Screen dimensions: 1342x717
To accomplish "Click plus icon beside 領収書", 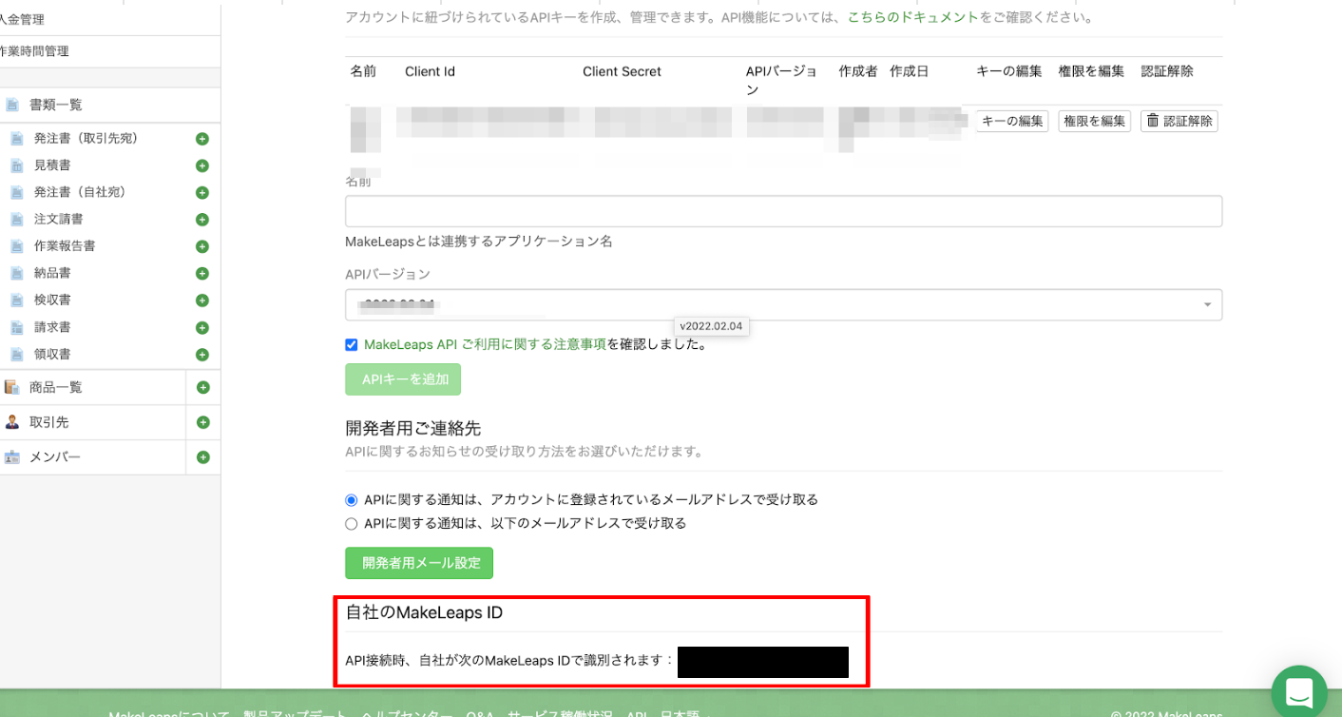I will (201, 355).
